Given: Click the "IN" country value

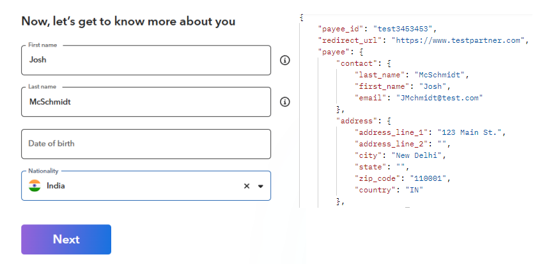Looking at the screenshot, I should pos(414,190).
